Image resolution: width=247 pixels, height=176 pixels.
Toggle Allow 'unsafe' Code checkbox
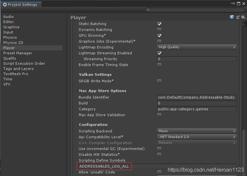pos(159,172)
